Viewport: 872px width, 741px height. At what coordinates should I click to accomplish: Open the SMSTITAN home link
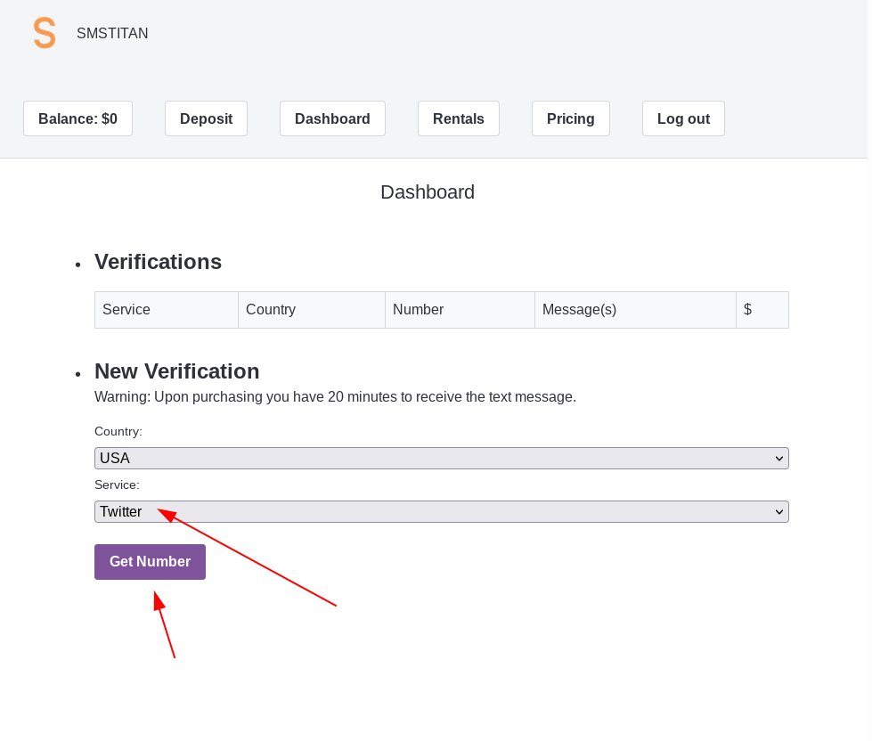tap(112, 33)
